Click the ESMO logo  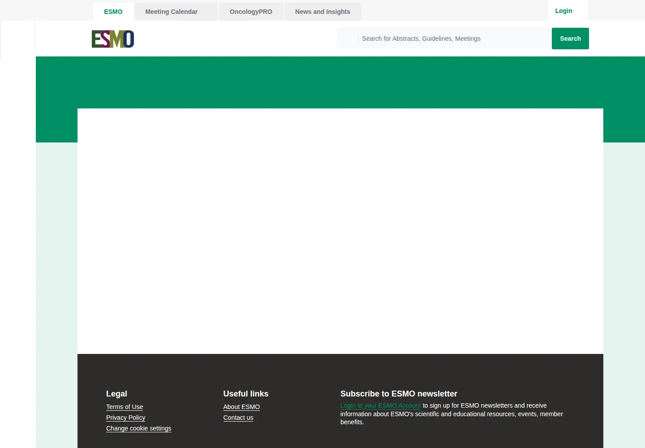tap(113, 39)
